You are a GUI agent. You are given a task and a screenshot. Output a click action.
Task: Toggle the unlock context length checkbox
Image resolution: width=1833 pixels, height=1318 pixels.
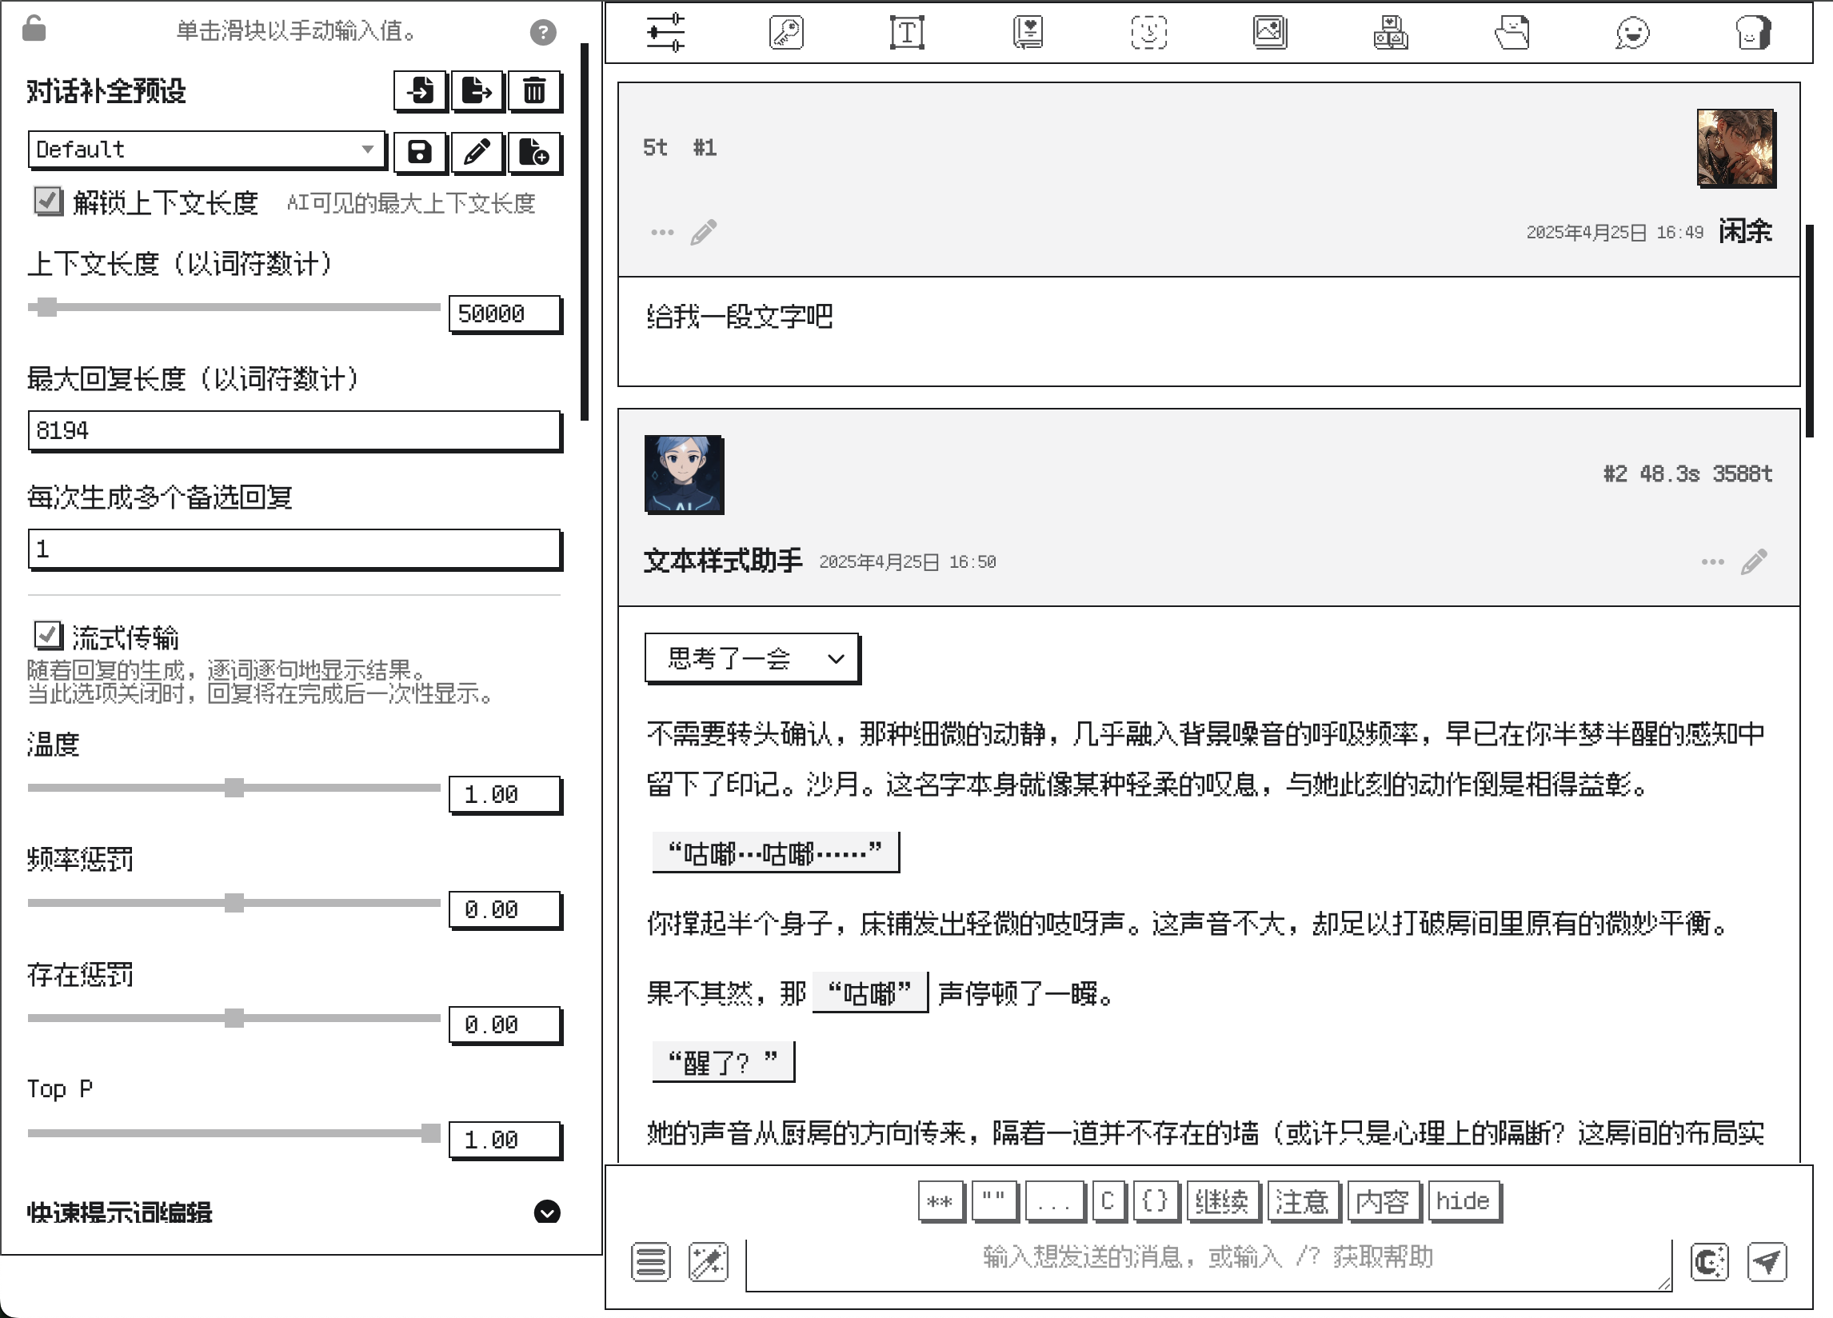[48, 202]
